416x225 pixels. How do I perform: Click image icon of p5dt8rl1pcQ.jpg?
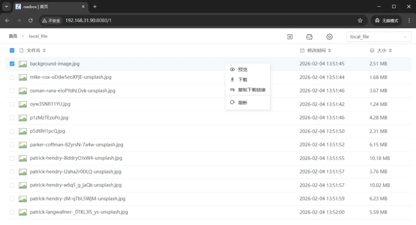23,131
